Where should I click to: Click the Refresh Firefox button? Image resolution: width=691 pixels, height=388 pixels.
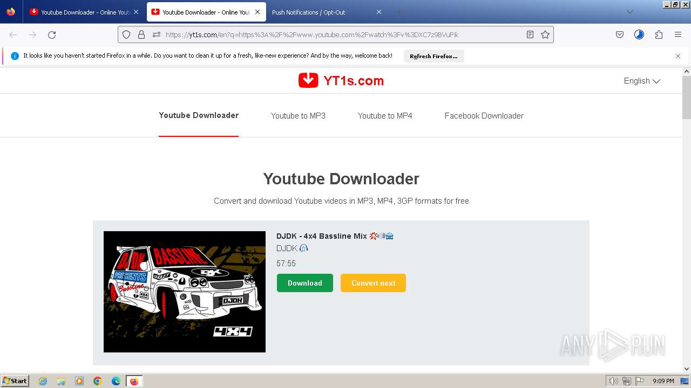433,56
